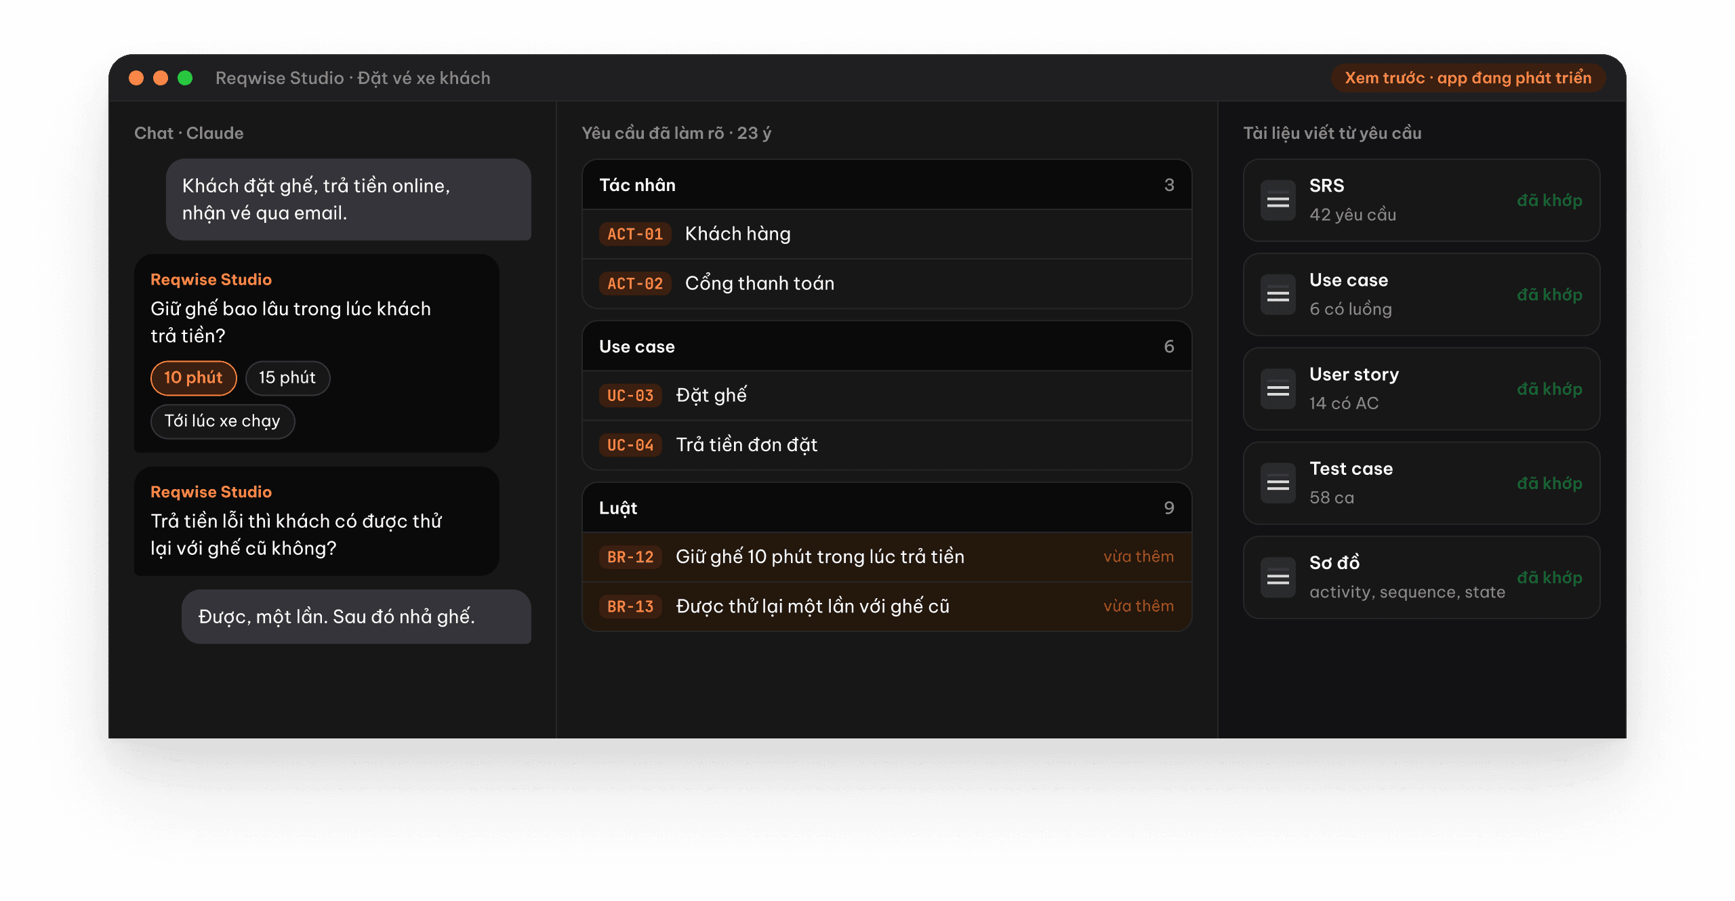The image size is (1735, 901).
Task: Click the orange minimize window dot
Action: point(161,78)
